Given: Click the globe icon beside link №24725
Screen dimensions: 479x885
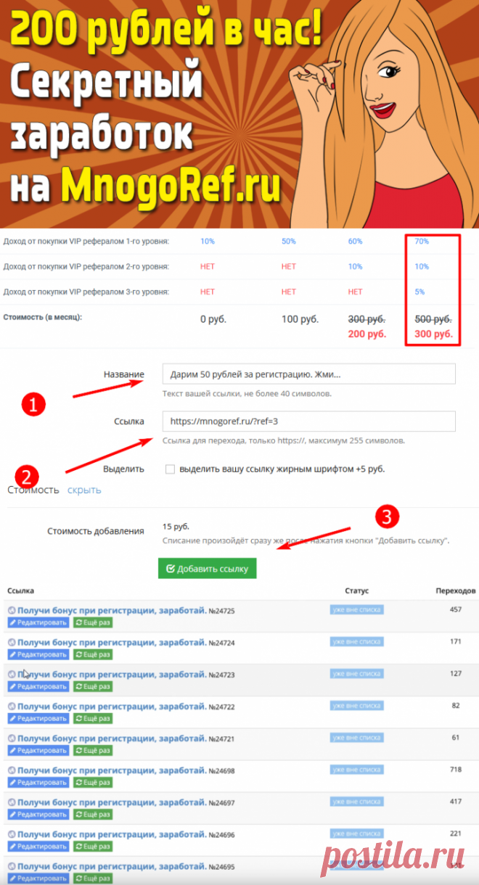Looking at the screenshot, I should (x=12, y=611).
